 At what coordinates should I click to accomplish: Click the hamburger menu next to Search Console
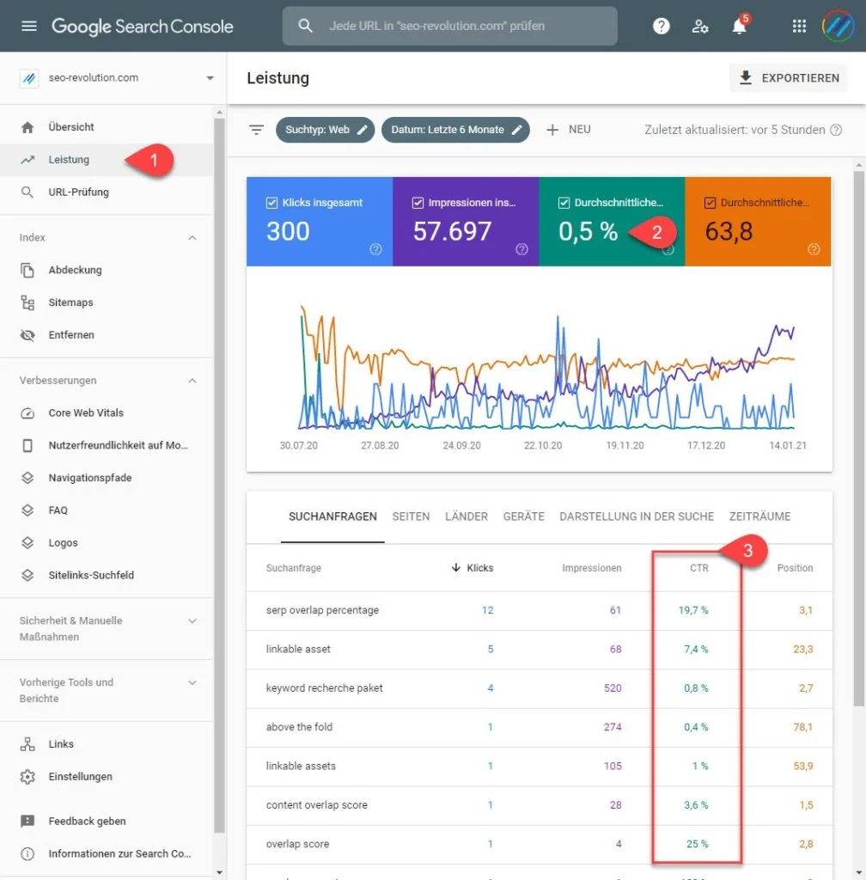(28, 26)
